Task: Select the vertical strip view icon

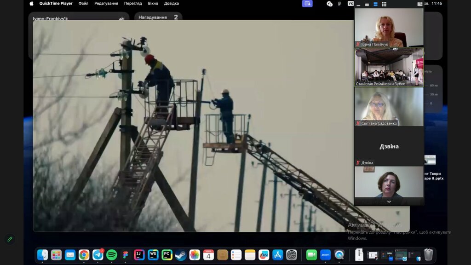Action: click(x=375, y=4)
